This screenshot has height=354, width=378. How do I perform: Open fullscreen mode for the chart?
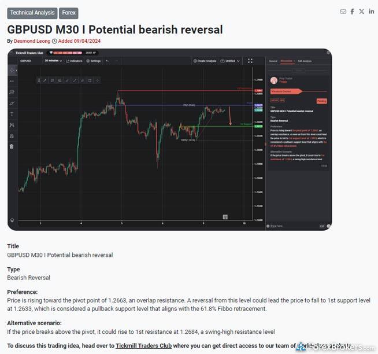pyautogui.click(x=250, y=61)
